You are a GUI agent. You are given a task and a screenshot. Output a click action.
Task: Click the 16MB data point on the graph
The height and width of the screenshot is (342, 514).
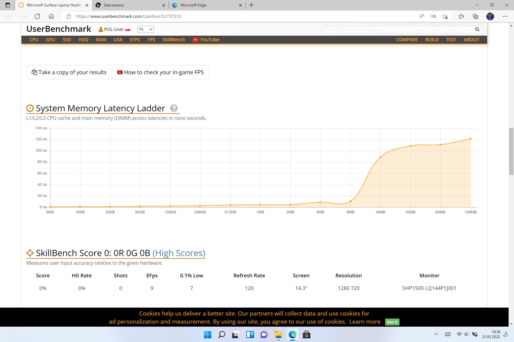point(380,157)
